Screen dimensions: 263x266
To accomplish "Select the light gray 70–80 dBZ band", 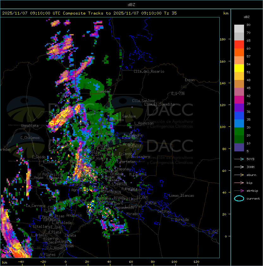I will coord(239,29).
